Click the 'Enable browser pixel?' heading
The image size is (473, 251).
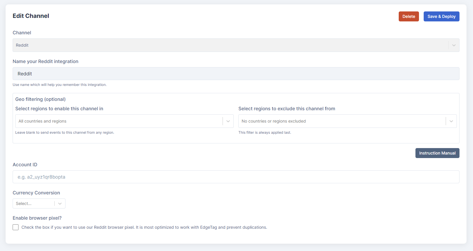pos(37,218)
